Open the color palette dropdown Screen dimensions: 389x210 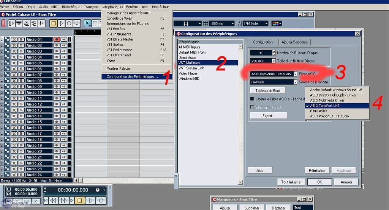click(x=277, y=24)
